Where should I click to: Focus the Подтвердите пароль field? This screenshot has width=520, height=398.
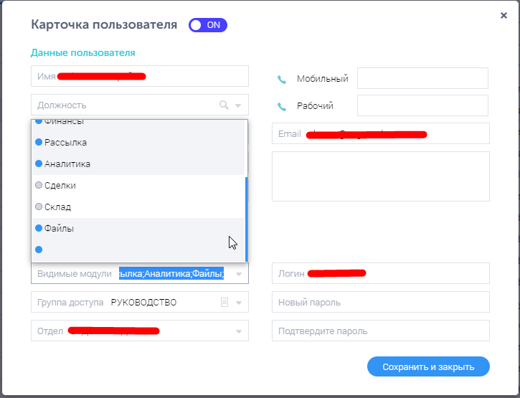[x=380, y=331]
